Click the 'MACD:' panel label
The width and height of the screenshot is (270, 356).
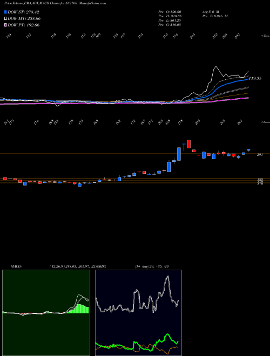[x=16, y=266]
